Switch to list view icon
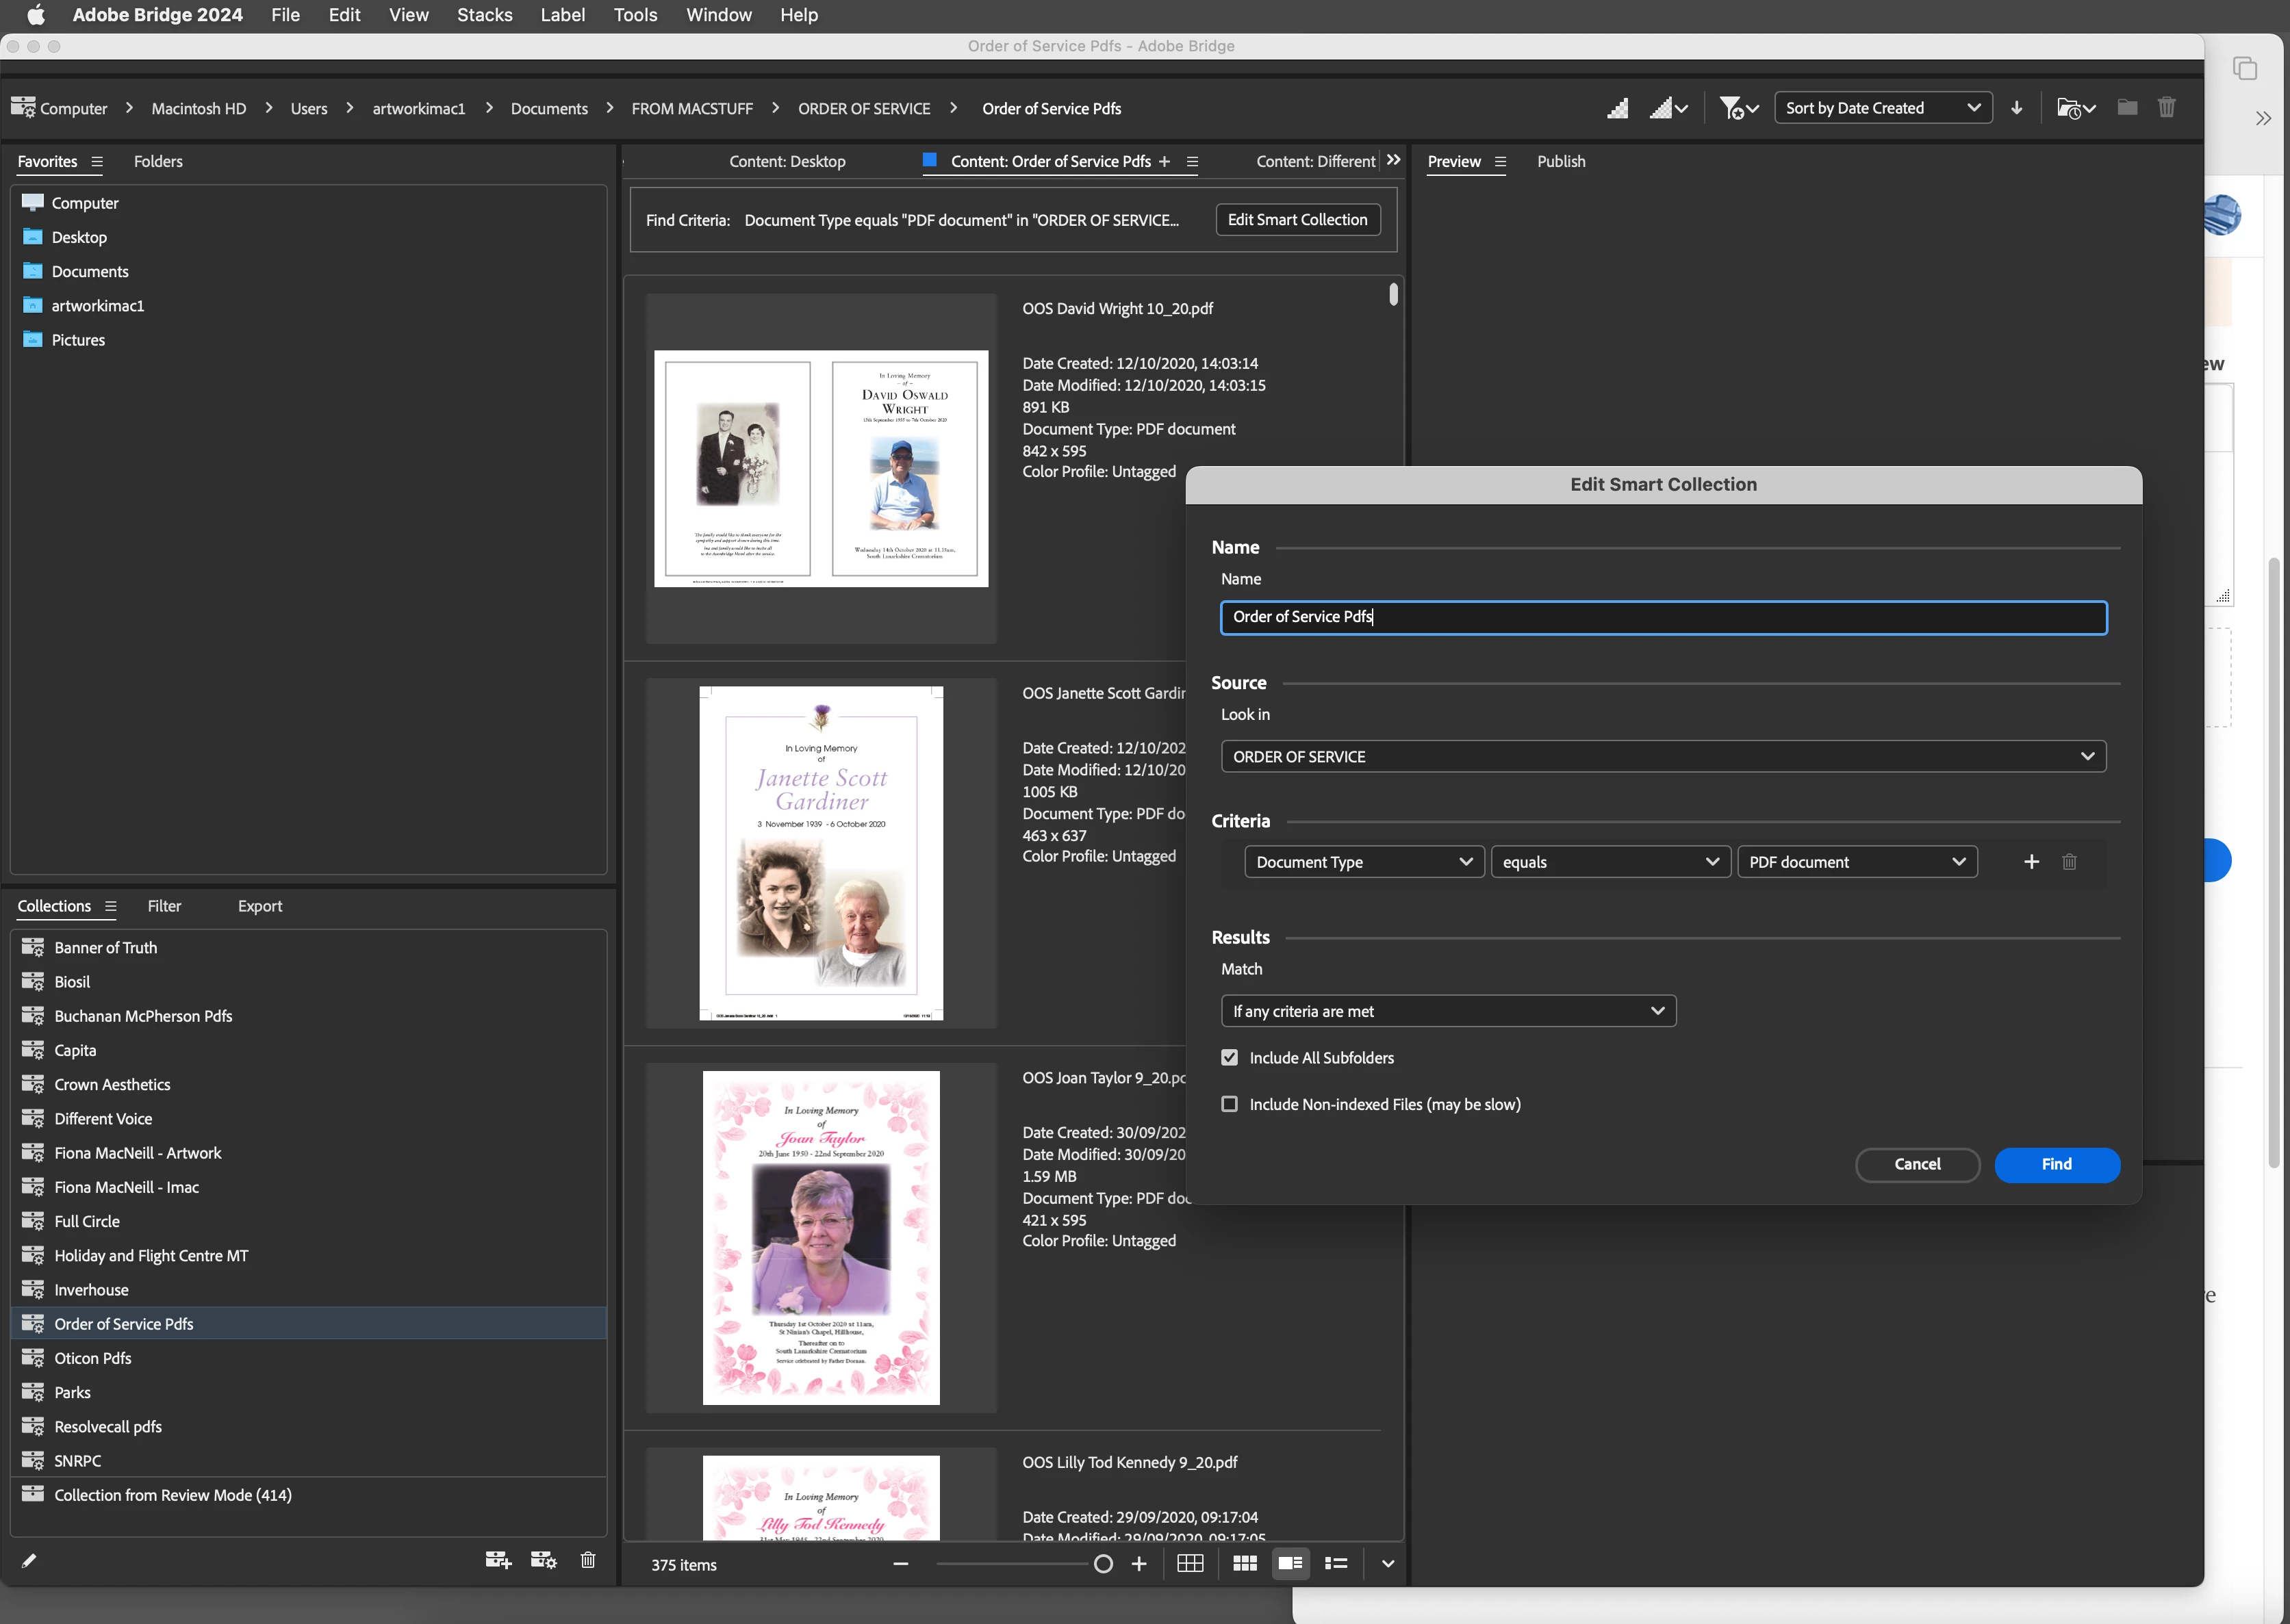The height and width of the screenshot is (1624, 2290). pyautogui.click(x=1336, y=1563)
